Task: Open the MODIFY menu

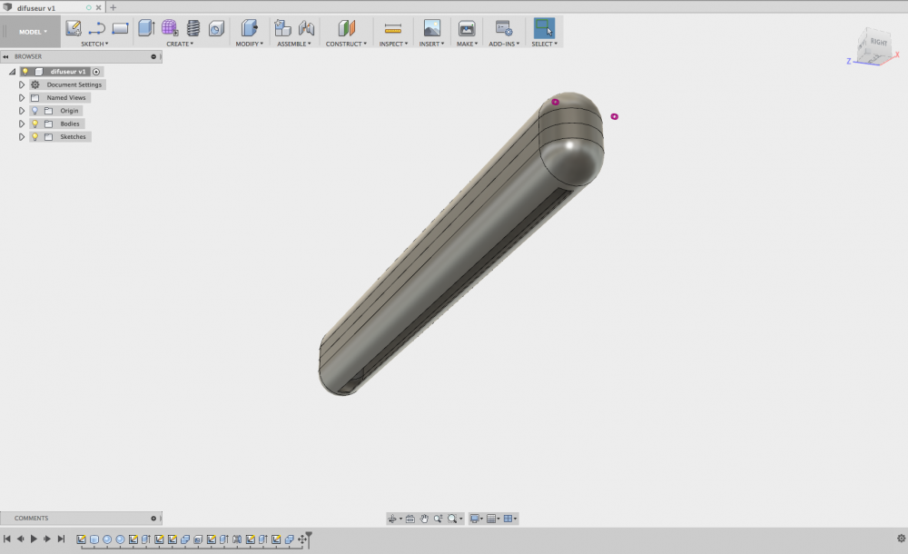Action: pos(250,44)
